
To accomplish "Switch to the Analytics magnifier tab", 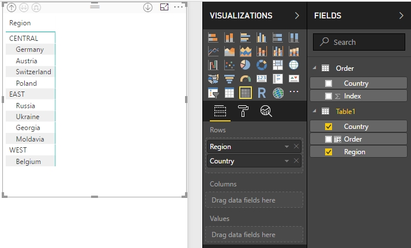I will click(266, 112).
